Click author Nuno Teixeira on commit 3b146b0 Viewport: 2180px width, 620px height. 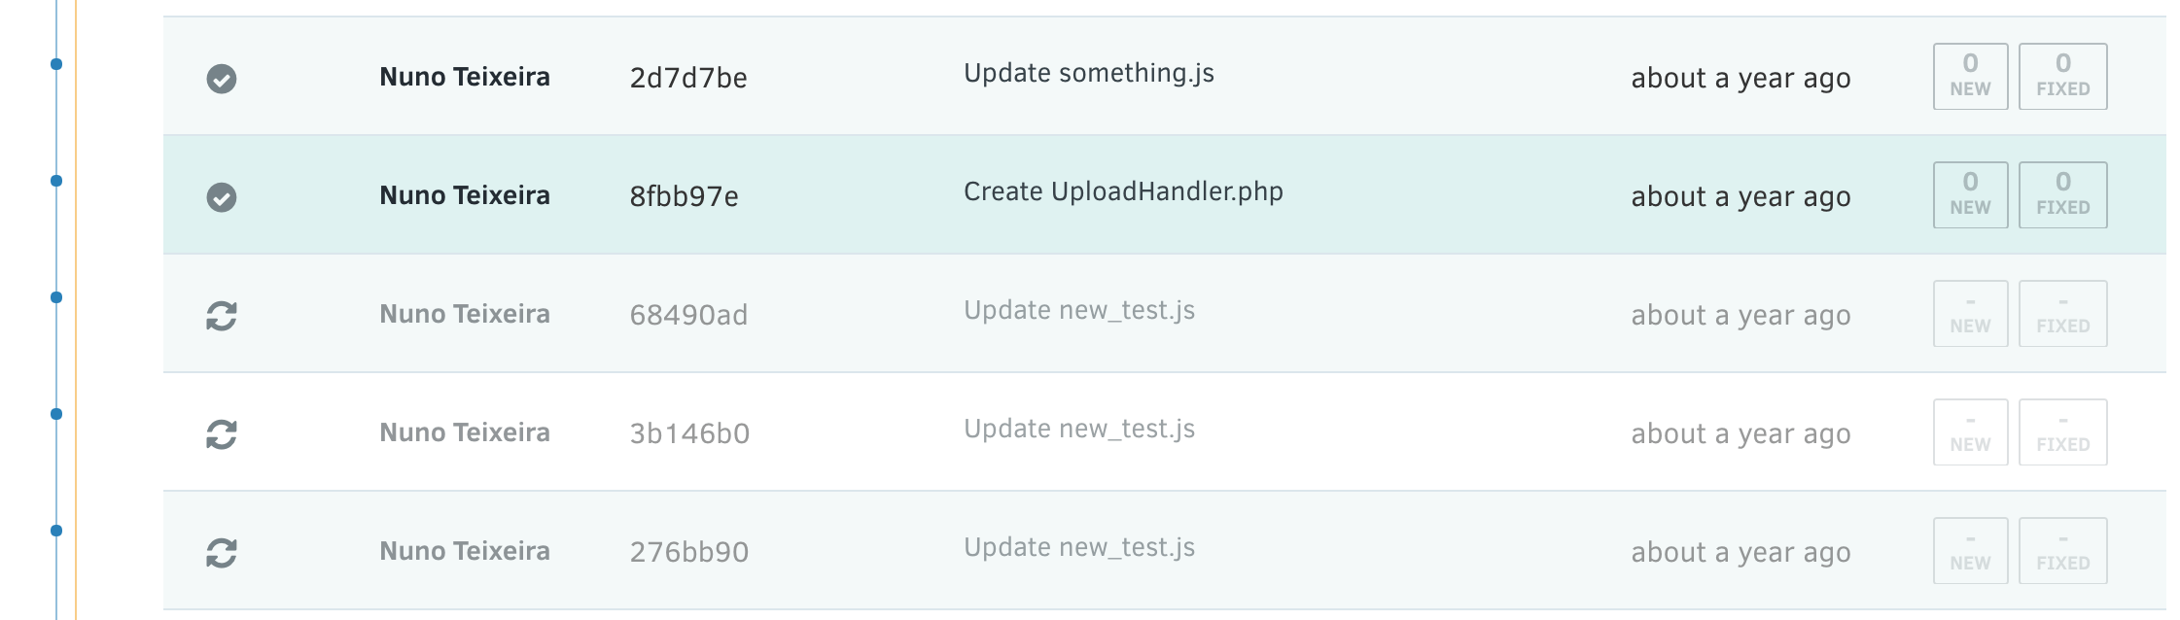(x=464, y=432)
